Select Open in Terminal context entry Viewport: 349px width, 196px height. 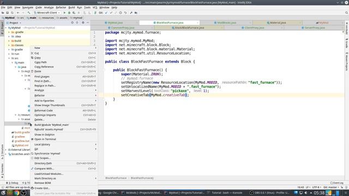[64, 139]
